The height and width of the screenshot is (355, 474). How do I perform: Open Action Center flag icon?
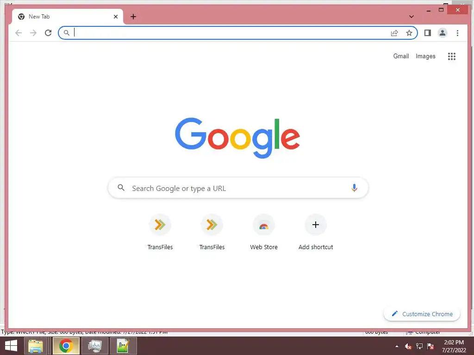(x=430, y=346)
